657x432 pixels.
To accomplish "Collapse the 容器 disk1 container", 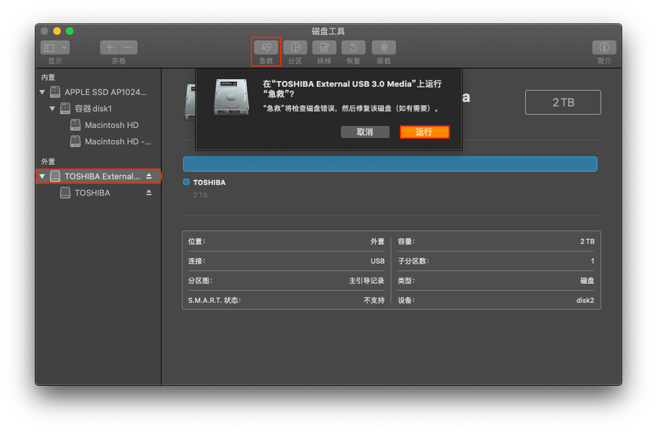I will coord(53,109).
